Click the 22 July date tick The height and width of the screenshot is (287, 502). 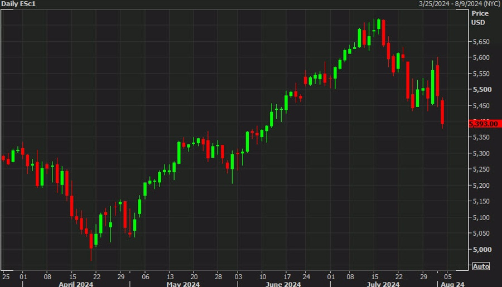click(x=399, y=276)
